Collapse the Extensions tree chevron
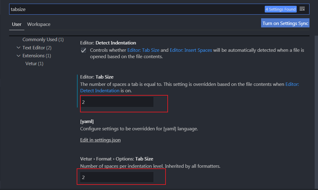This screenshot has width=318, height=190. tap(19, 56)
